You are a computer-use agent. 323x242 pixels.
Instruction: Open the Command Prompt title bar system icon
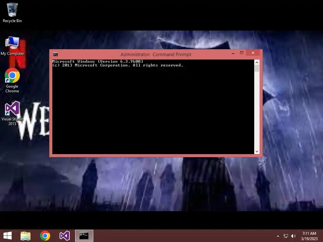tap(56, 55)
